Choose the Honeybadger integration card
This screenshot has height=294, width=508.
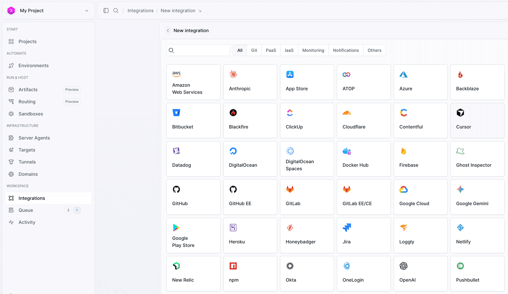point(307,236)
